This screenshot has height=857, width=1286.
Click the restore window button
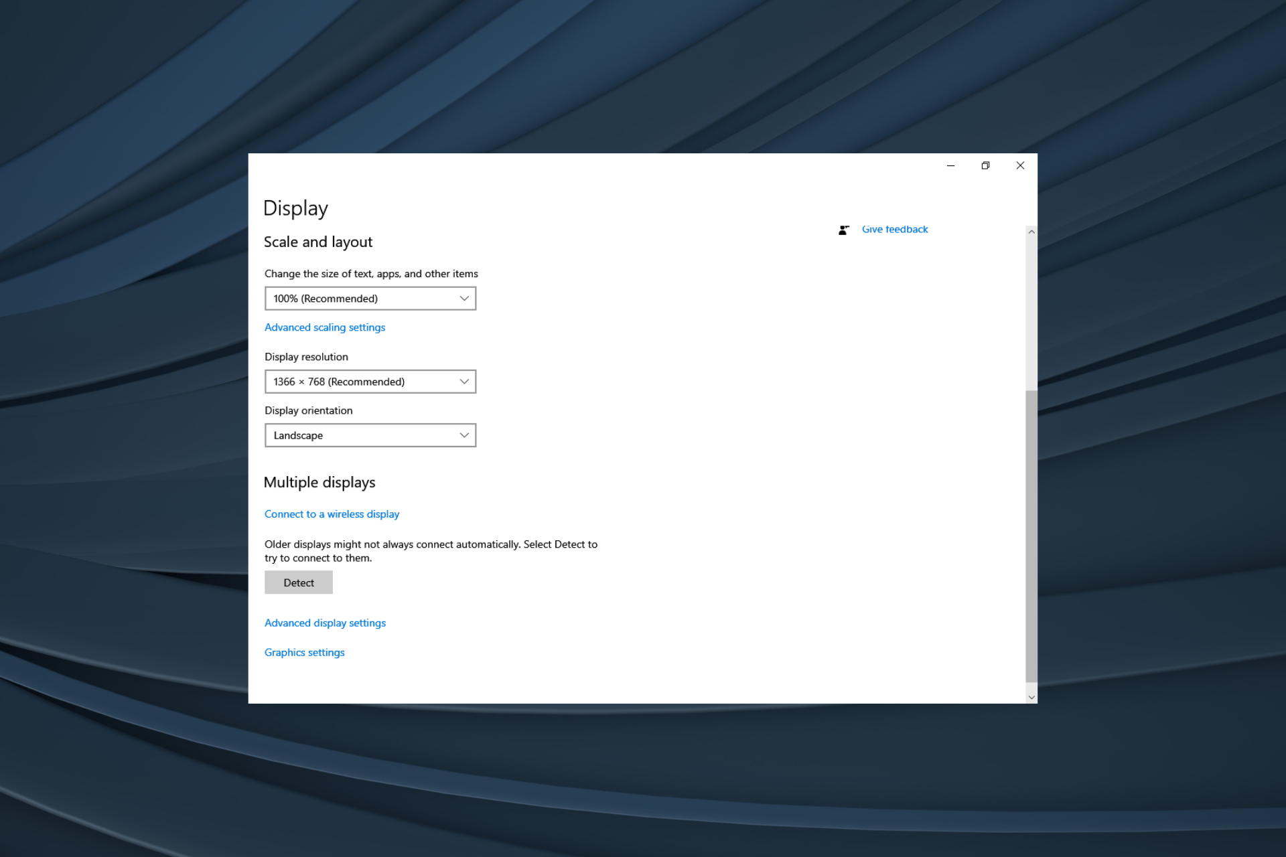985,165
